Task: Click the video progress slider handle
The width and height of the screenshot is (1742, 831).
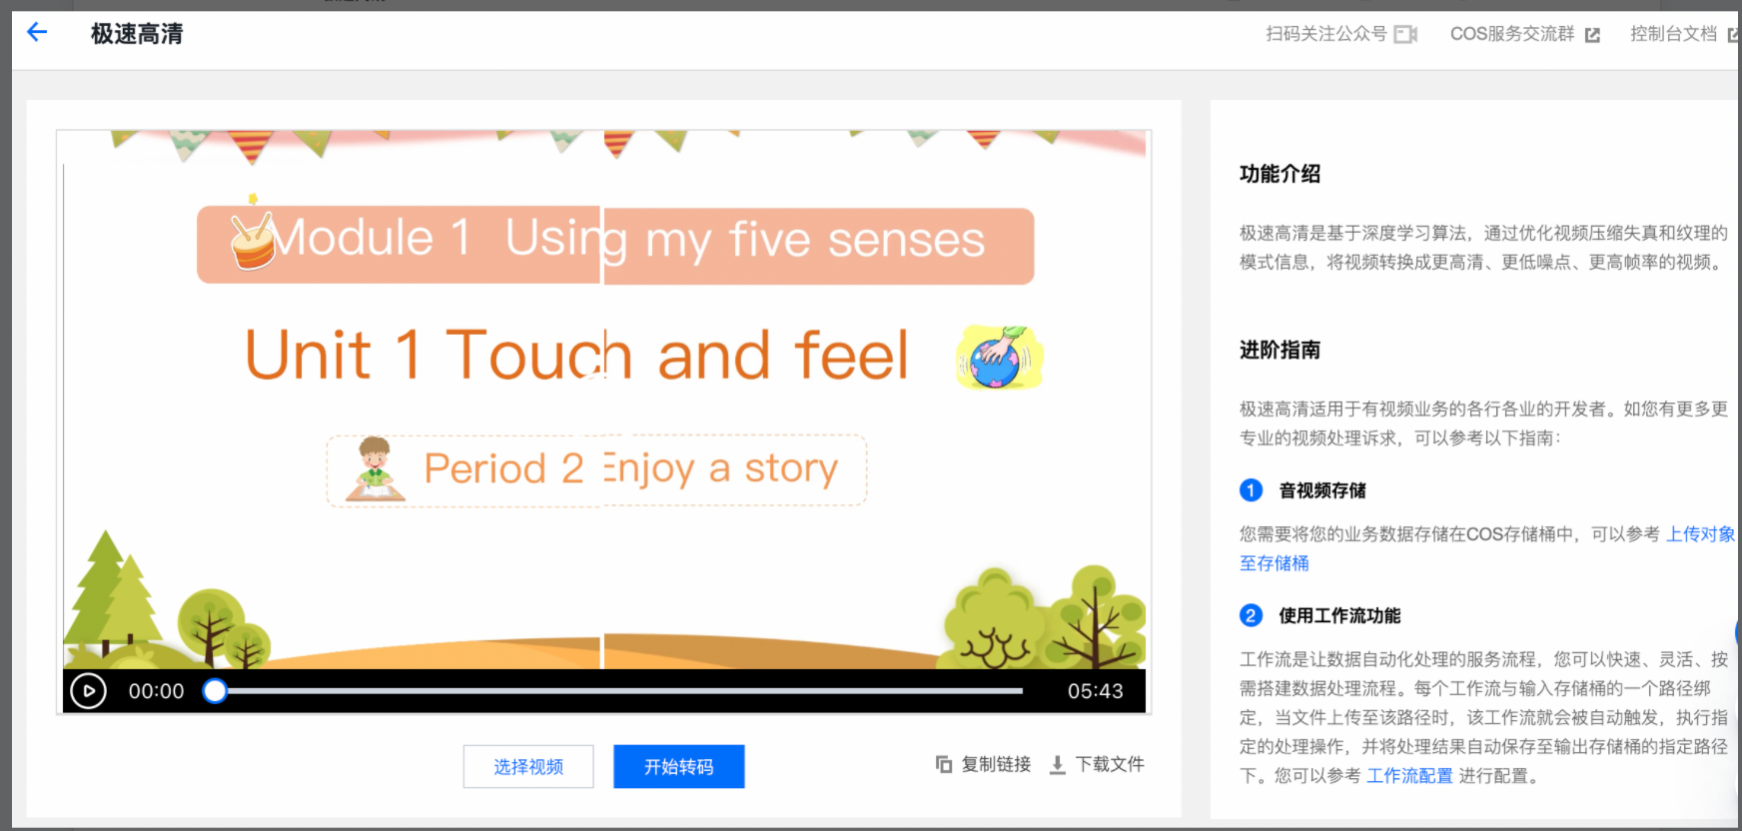Action: 215,691
